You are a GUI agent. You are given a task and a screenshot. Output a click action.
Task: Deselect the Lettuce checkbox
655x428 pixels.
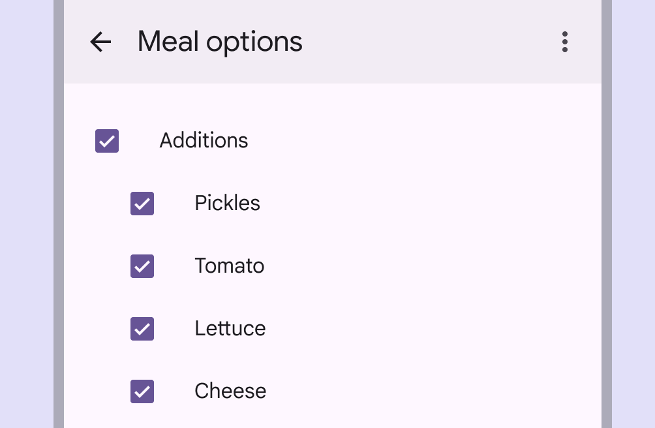142,329
